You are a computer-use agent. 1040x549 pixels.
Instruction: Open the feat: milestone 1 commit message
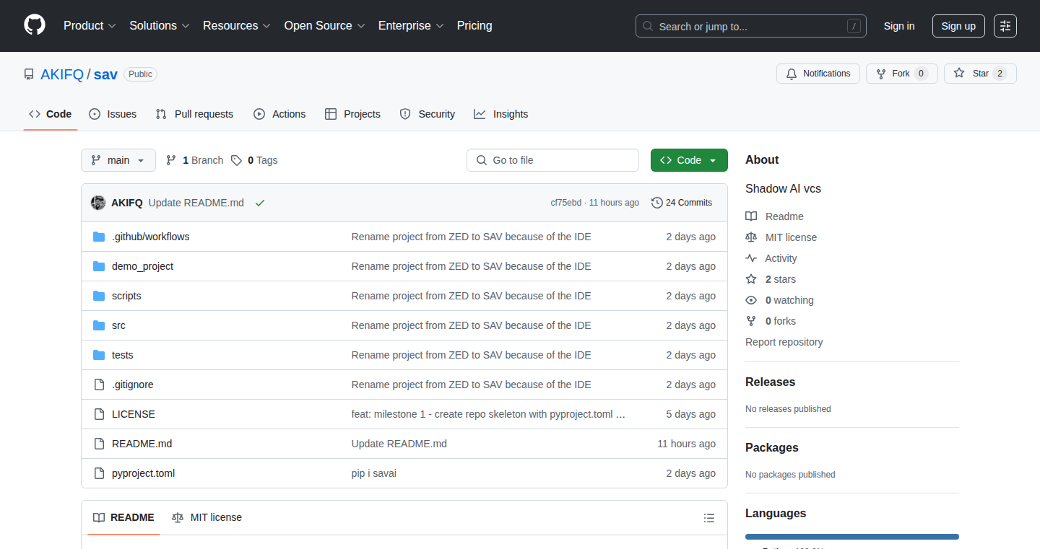[x=488, y=414]
